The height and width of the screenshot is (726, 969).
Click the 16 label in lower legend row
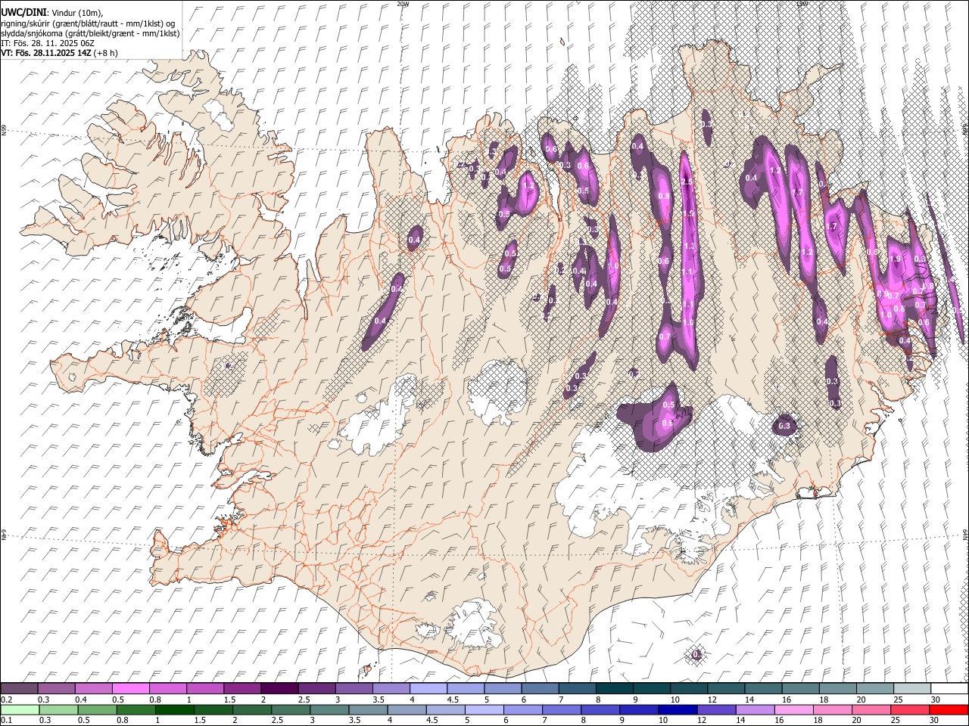778,721
